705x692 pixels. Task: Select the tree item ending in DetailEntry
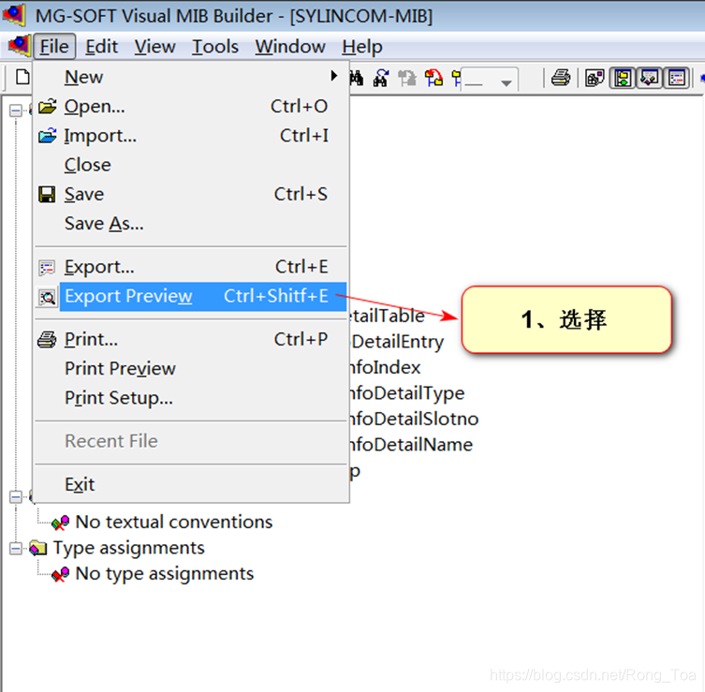pos(398,342)
